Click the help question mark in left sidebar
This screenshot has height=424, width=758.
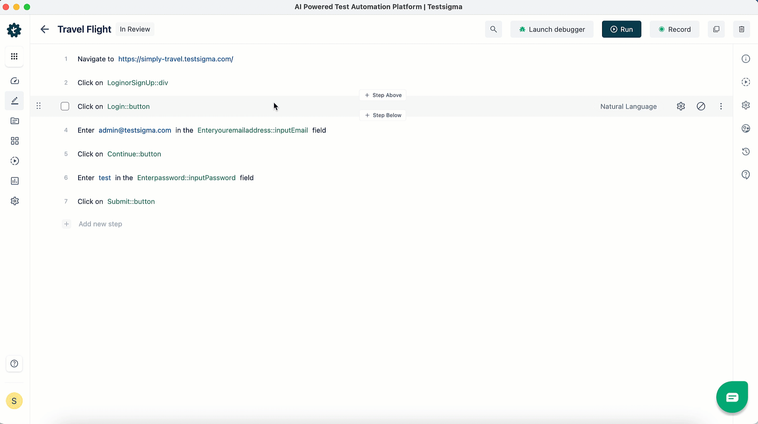coord(14,364)
